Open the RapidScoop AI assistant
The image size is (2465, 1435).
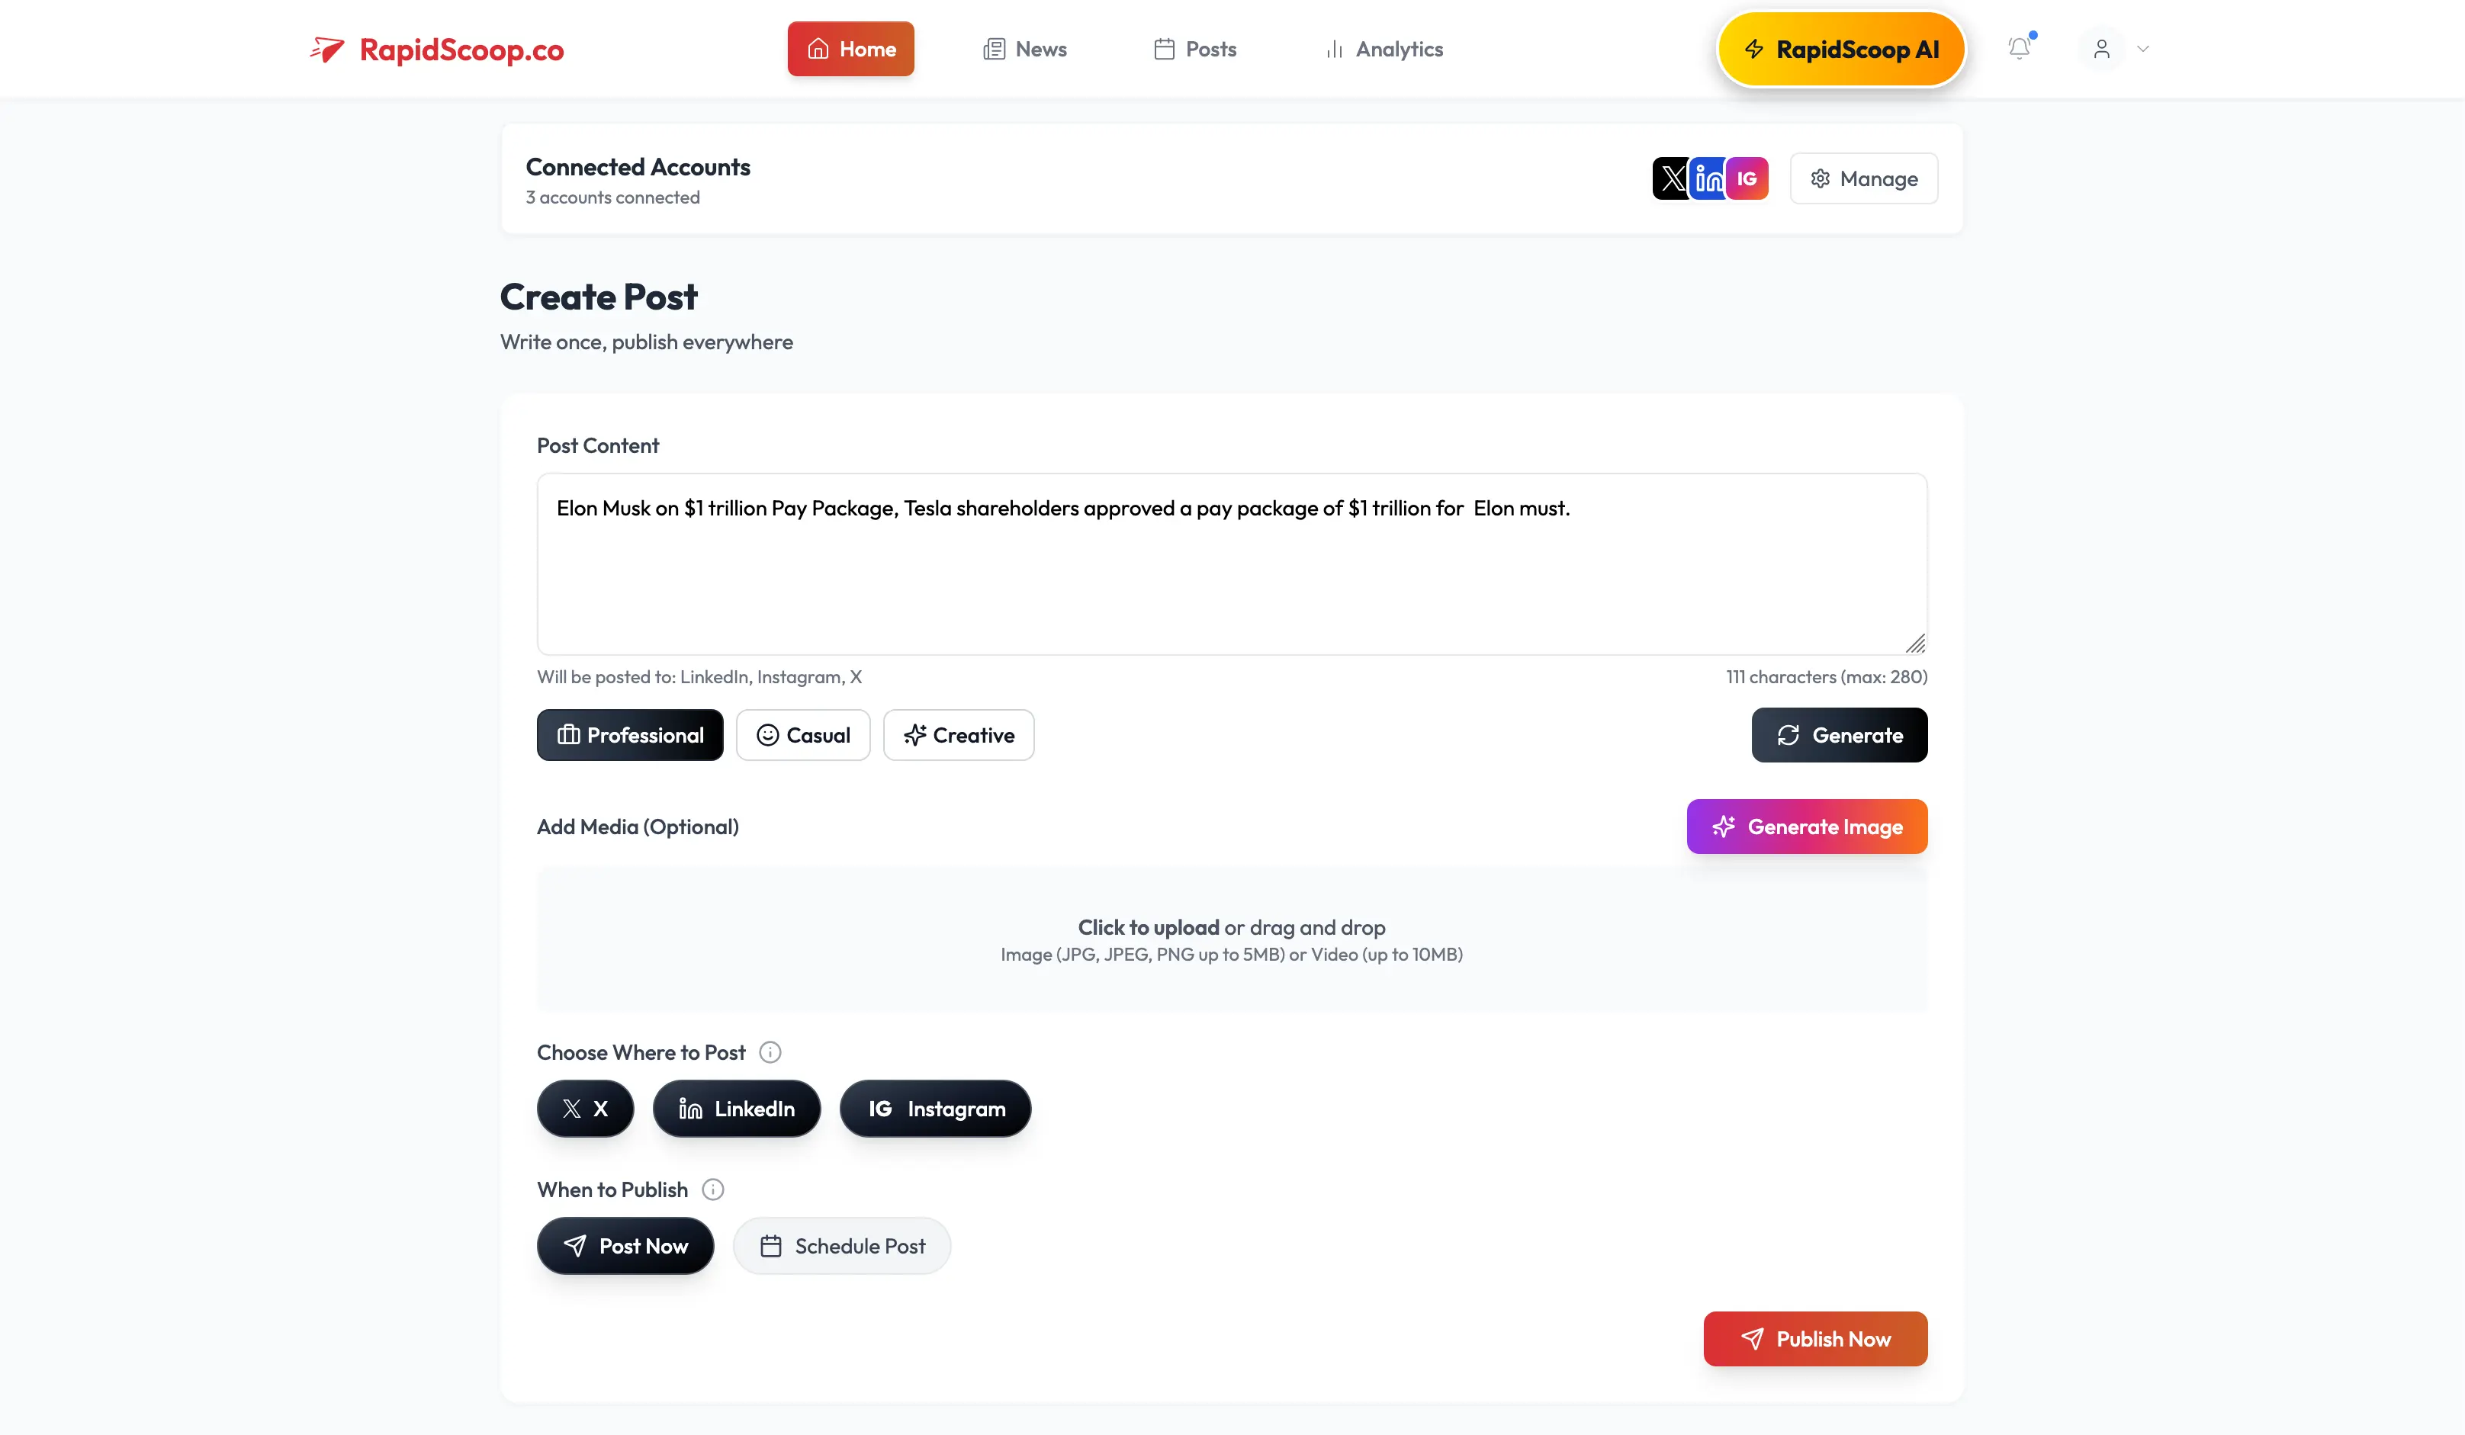pos(1841,48)
